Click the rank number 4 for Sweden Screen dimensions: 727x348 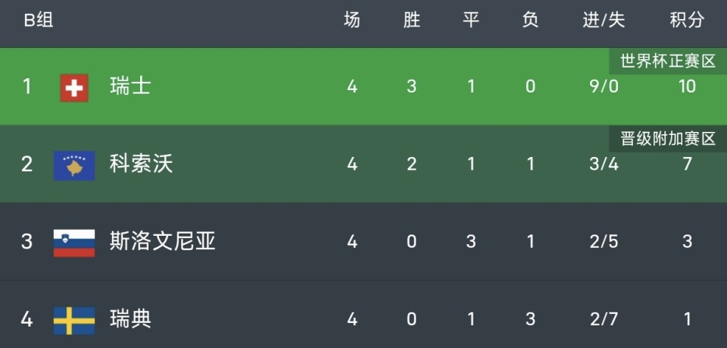[27, 319]
